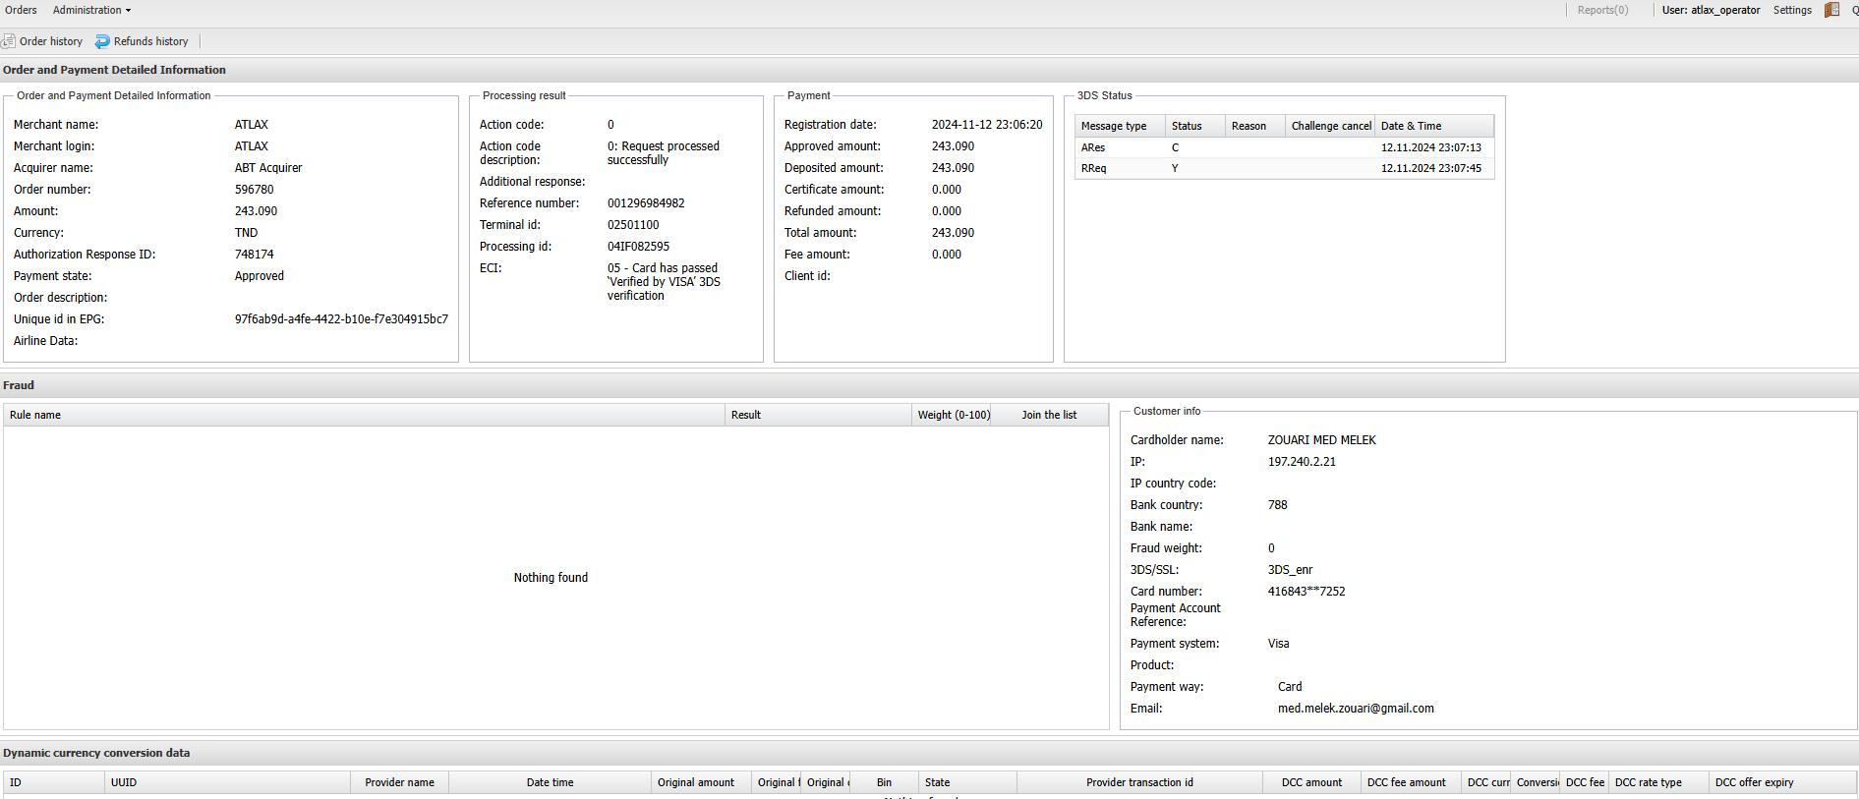The height and width of the screenshot is (799, 1859).
Task: Sort DCC table by Provider name
Action: pos(399,782)
